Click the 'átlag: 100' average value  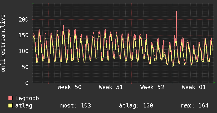point(136,106)
